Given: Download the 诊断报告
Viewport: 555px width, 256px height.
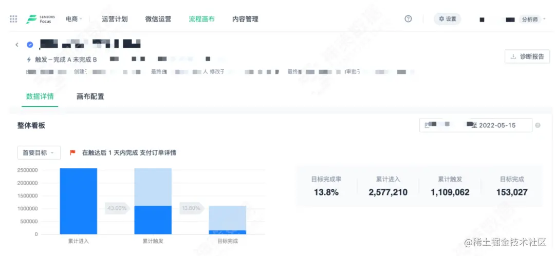Looking at the screenshot, I should pos(527,56).
